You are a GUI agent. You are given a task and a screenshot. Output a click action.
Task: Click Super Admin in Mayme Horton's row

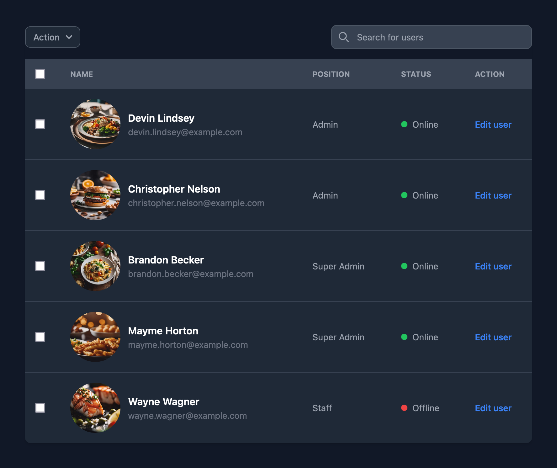click(x=338, y=337)
